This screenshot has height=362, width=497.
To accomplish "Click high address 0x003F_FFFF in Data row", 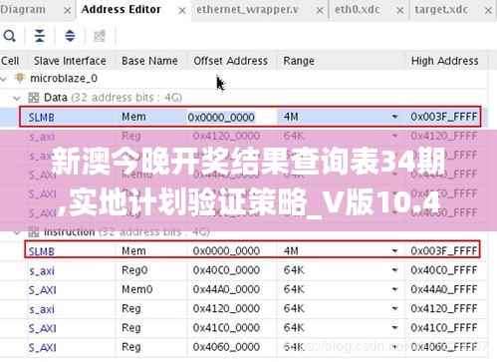I will [444, 117].
